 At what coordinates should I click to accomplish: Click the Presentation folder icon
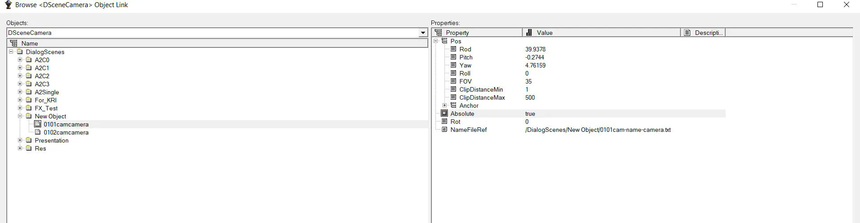point(29,140)
